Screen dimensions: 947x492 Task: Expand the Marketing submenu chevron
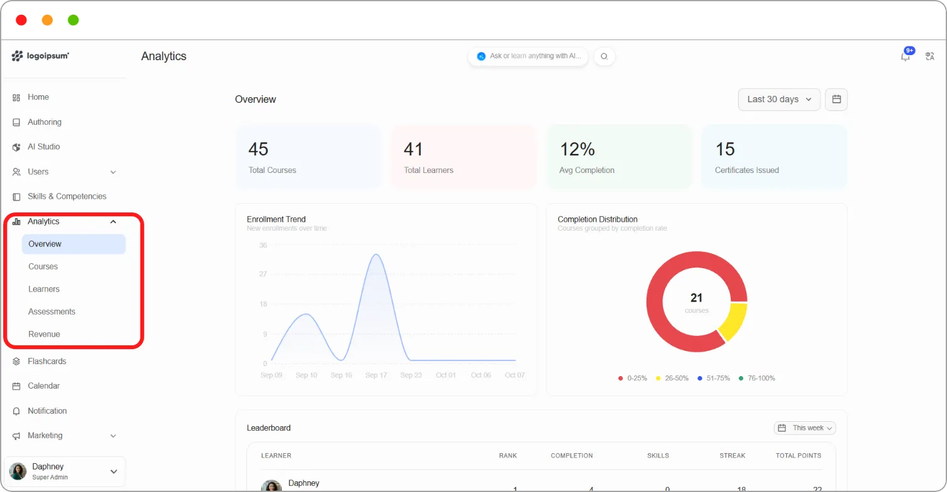(113, 436)
